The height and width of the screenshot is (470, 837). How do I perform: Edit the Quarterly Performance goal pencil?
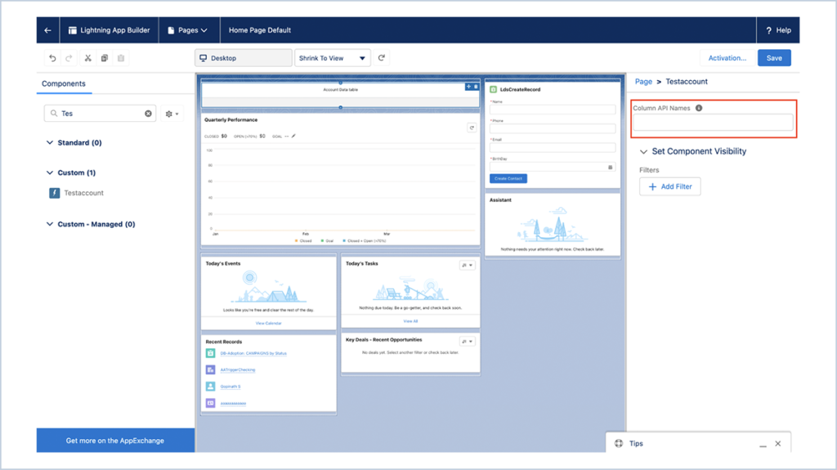click(x=293, y=137)
